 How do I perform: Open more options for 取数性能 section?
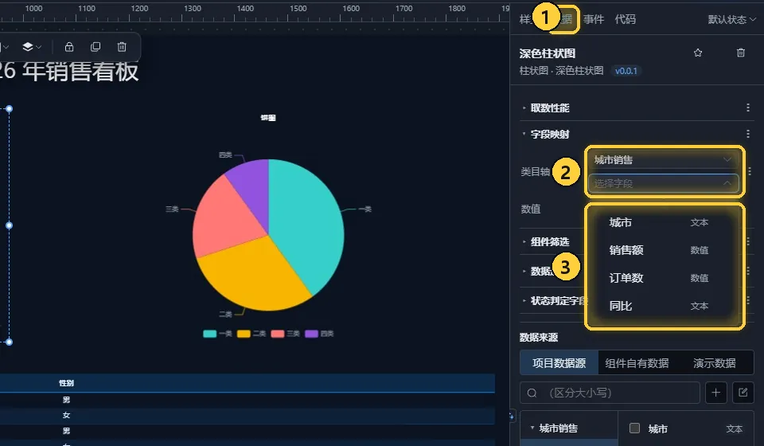click(748, 108)
